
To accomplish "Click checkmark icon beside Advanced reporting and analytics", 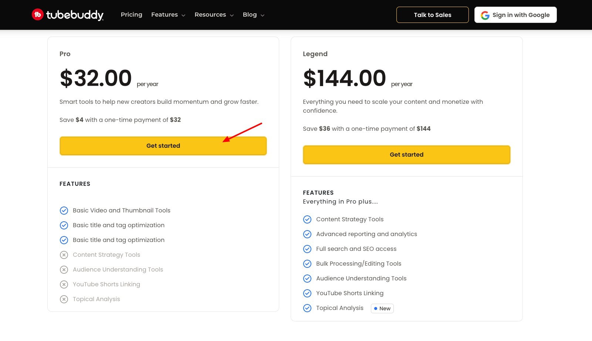I will (x=307, y=234).
